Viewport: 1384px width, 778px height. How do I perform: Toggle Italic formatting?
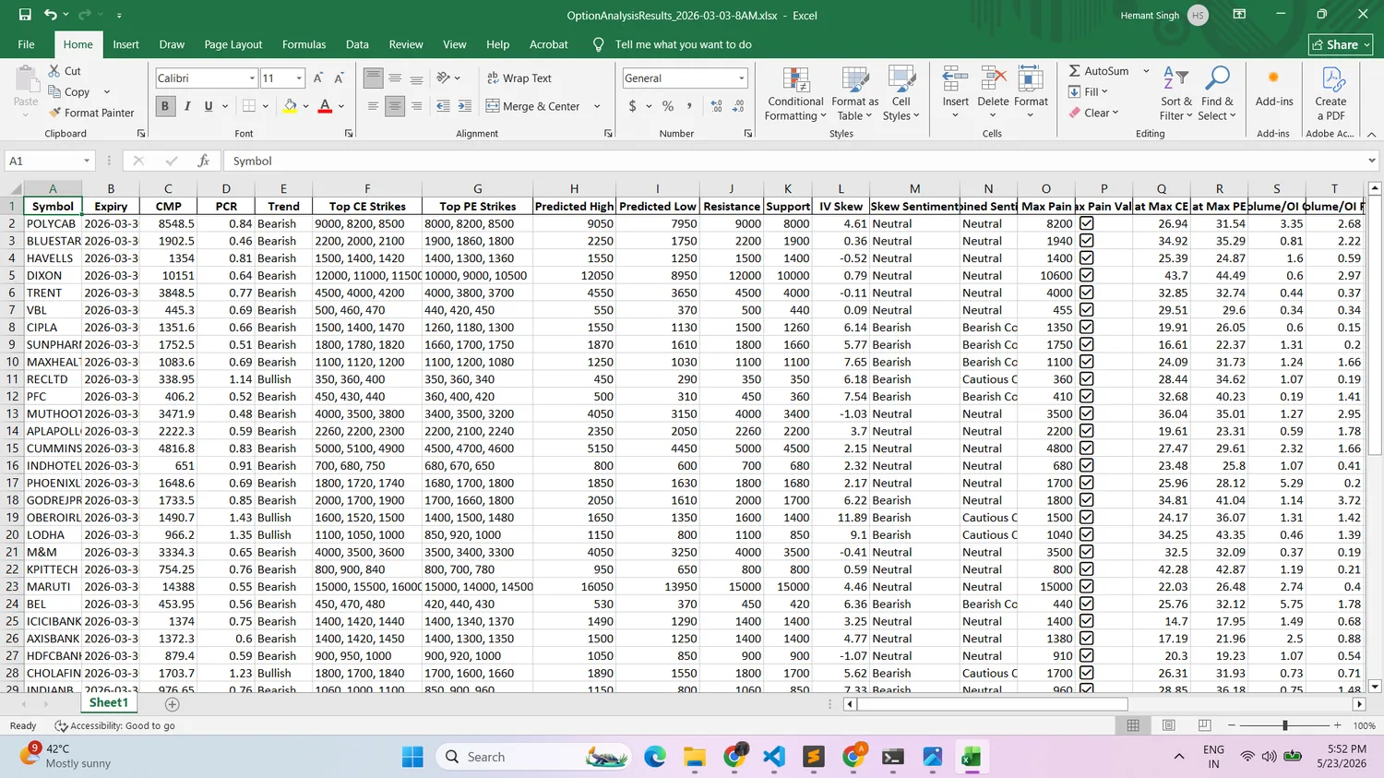[x=187, y=106]
